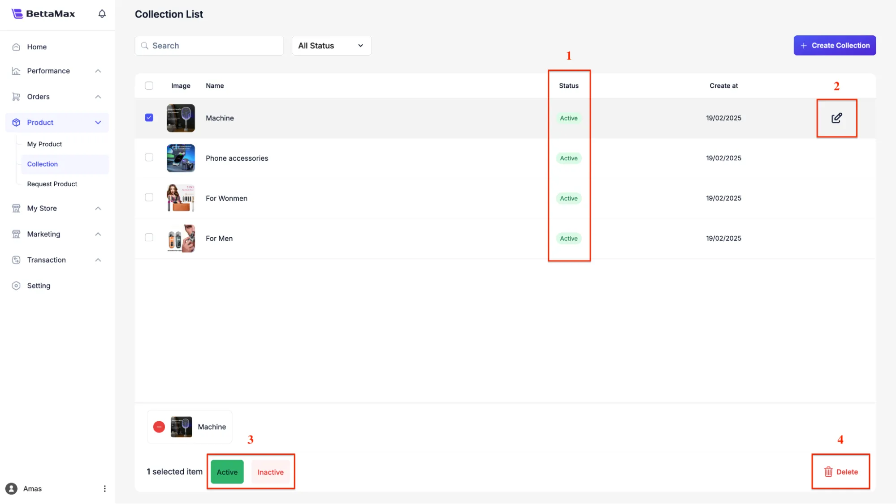Click the Setting gear icon in sidebar
Screen dimensions: 896x504
point(16,286)
